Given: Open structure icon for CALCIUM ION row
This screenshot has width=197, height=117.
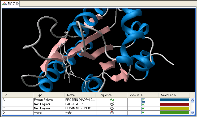Looking at the screenshot, I should point(112,104).
